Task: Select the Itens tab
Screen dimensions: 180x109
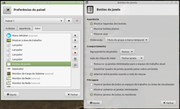Action: [38, 28]
